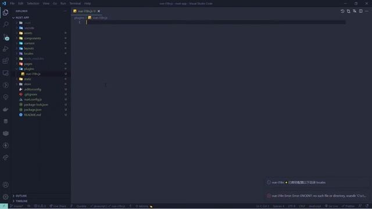
Task: Expand the assets folder chevron
Action: click(17, 33)
